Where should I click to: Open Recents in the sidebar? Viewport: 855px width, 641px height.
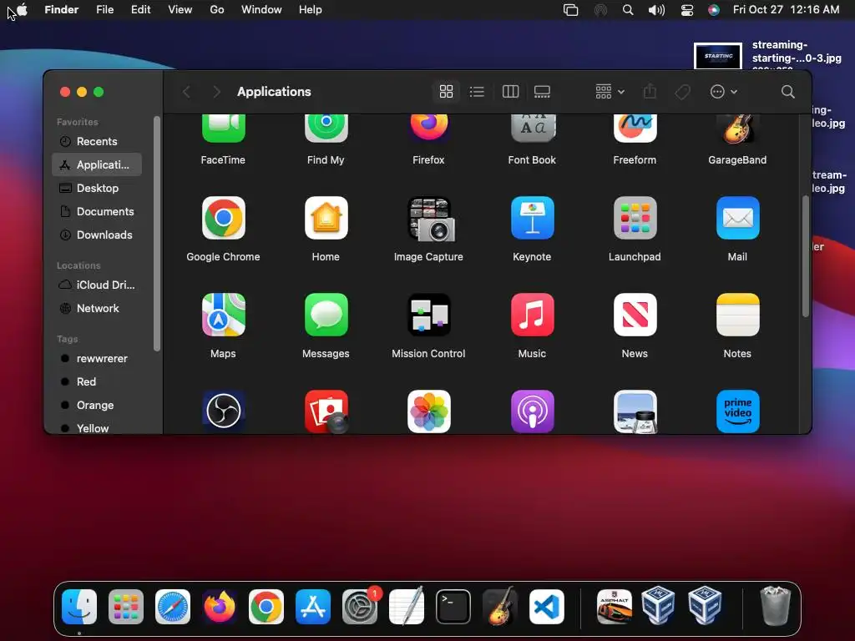97,141
